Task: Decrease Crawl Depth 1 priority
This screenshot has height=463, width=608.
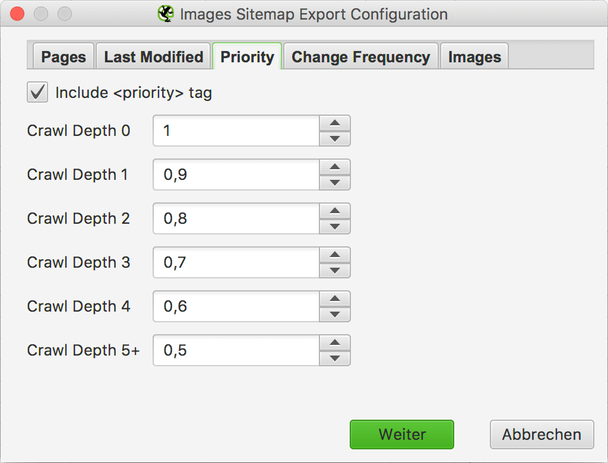Action: (335, 182)
